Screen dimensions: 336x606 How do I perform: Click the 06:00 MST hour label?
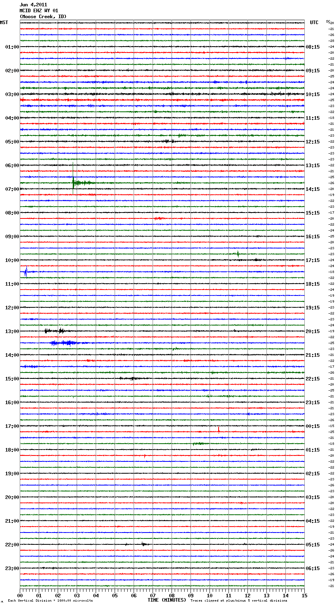[x=12, y=166]
